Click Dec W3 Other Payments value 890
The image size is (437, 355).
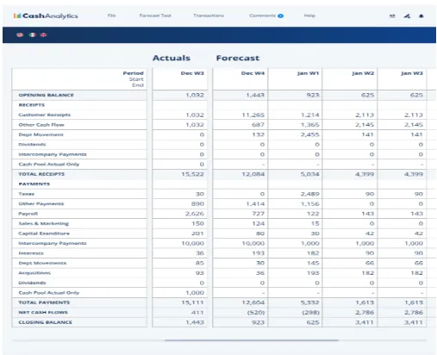tap(197, 203)
